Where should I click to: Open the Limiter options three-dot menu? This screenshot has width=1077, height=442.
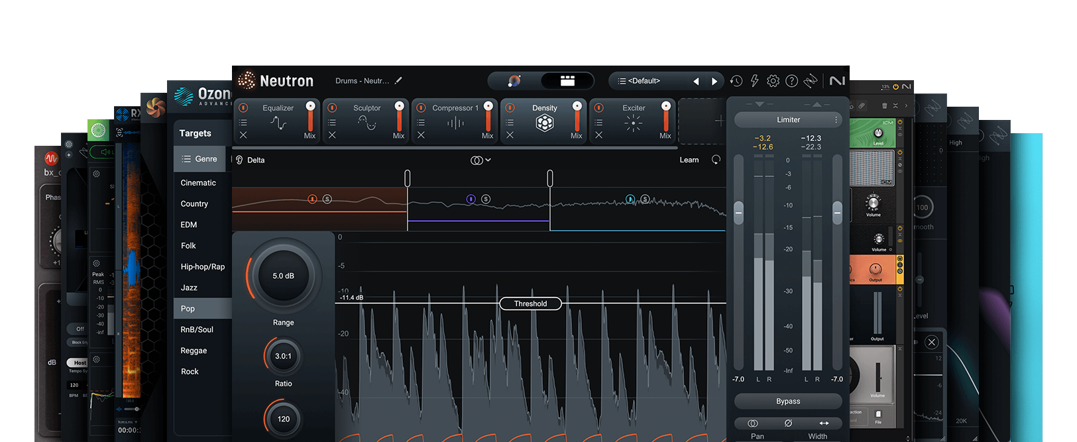[836, 120]
